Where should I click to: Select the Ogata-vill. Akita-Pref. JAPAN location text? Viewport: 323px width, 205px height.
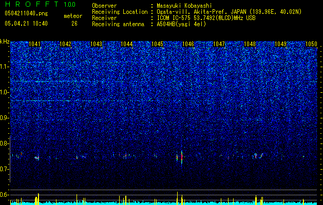point(229,12)
